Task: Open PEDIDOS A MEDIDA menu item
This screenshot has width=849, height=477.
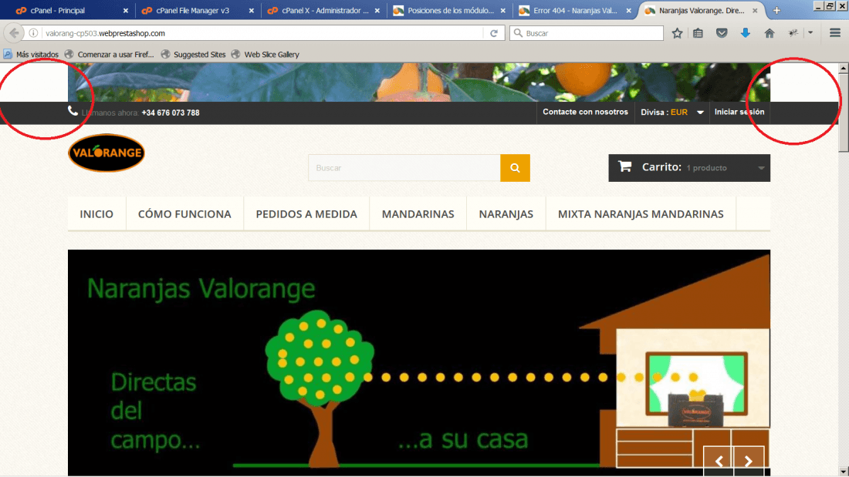Action: [306, 214]
